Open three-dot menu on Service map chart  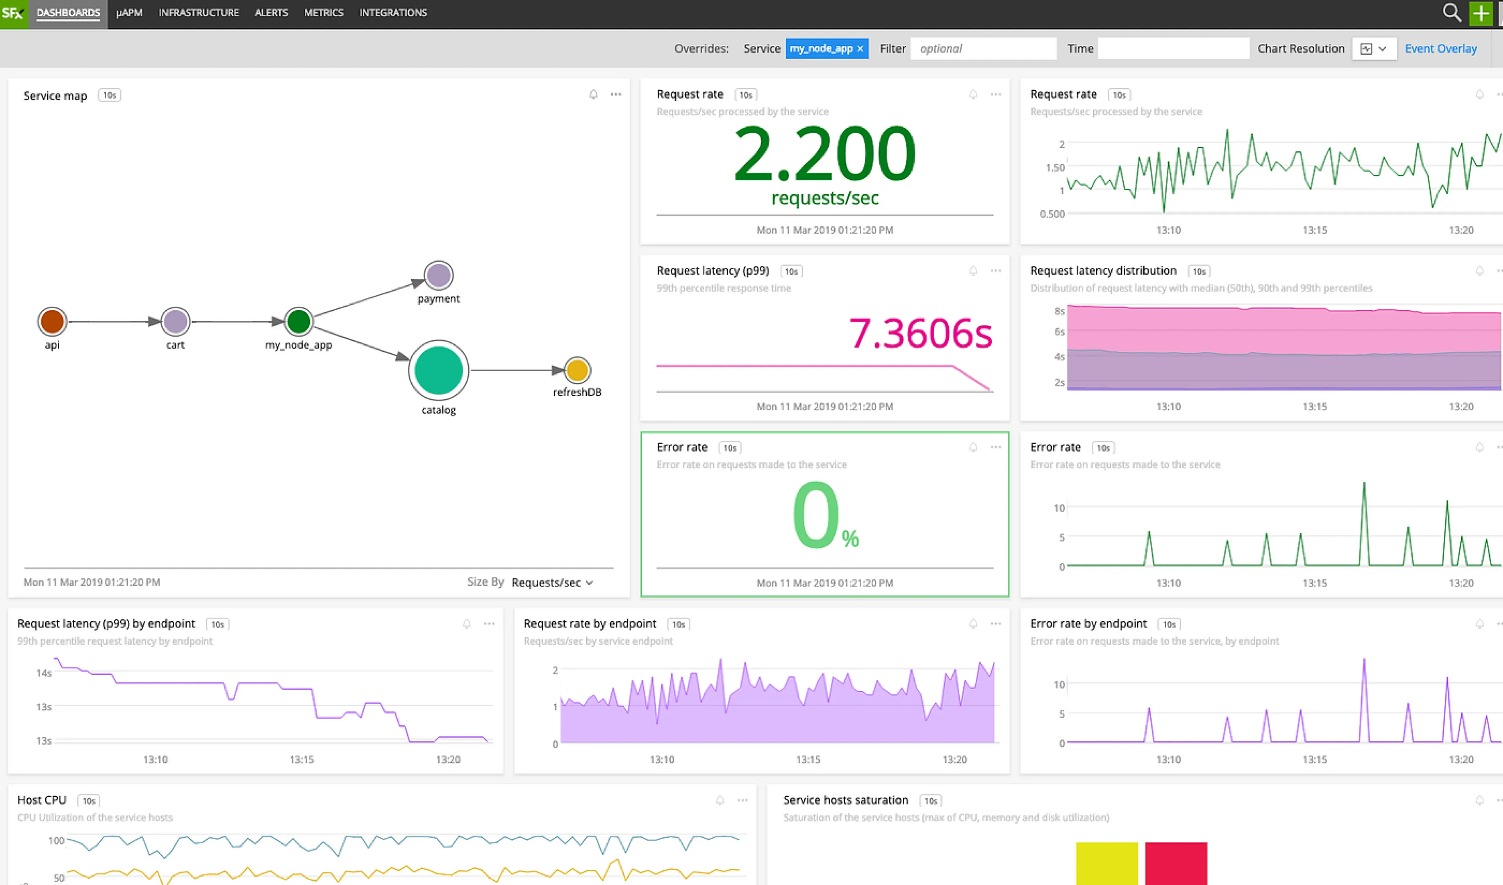[x=616, y=94]
